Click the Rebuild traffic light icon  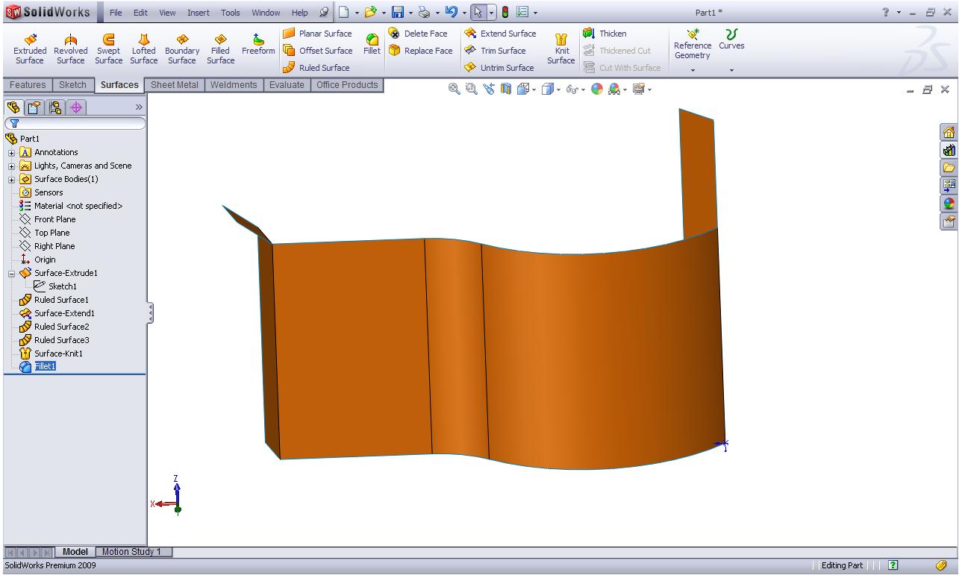(x=505, y=12)
